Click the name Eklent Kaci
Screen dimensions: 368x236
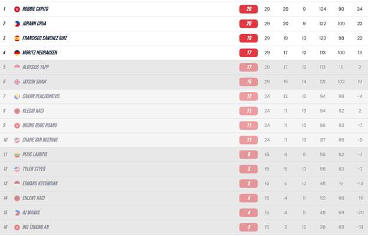[34, 198]
